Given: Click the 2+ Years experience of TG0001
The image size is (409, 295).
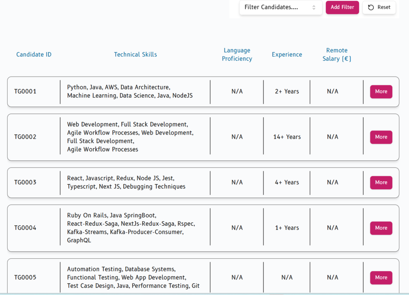Looking at the screenshot, I should [287, 91].
